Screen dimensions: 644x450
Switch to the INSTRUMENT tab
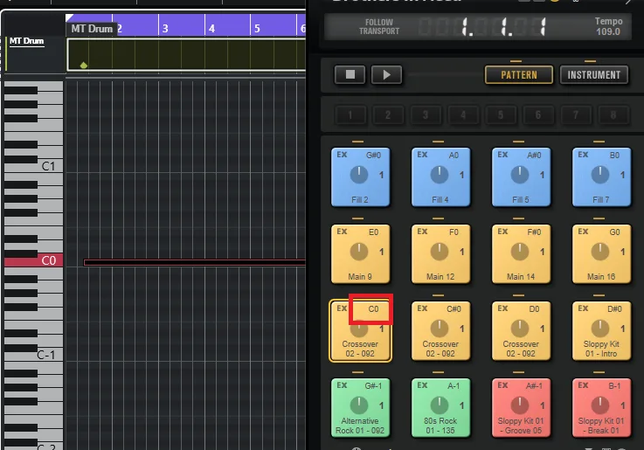[594, 75]
